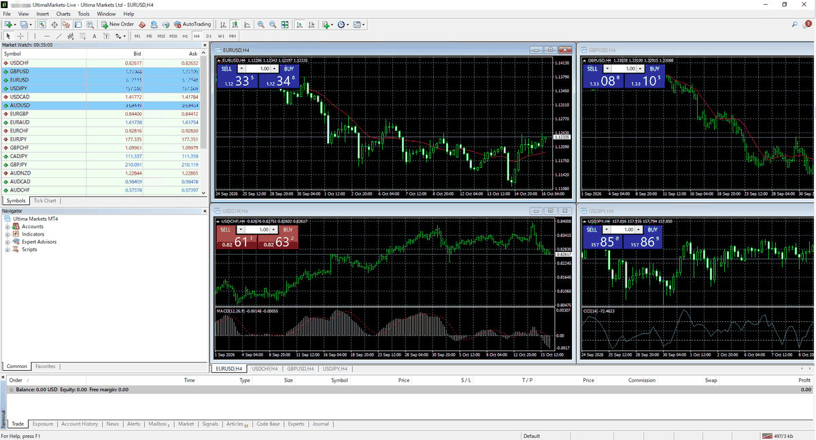Switch to Favorites tab in Navigator

click(46, 366)
